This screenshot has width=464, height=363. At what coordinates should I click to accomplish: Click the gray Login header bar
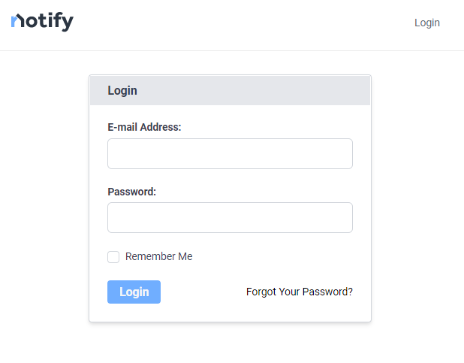(230, 90)
